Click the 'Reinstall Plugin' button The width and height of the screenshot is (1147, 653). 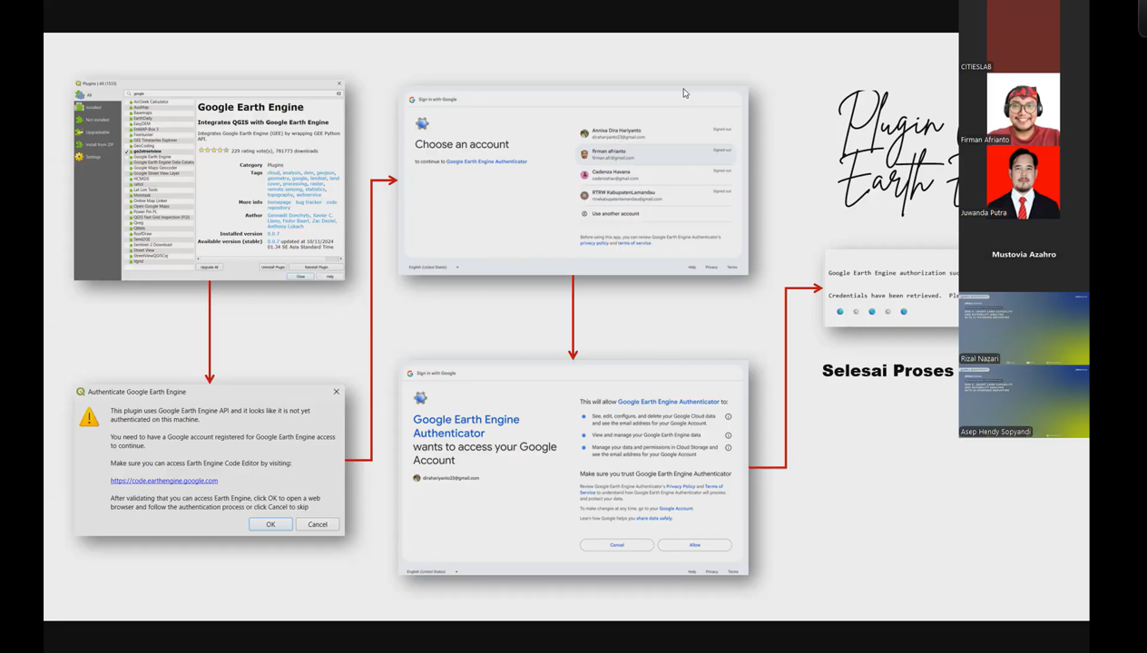click(x=316, y=267)
